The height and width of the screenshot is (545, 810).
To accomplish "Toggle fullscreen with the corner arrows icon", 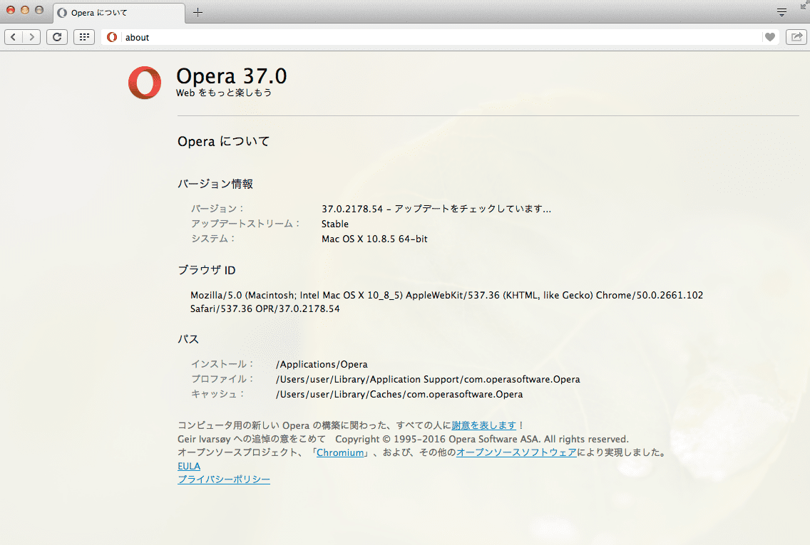I will (804, 5).
